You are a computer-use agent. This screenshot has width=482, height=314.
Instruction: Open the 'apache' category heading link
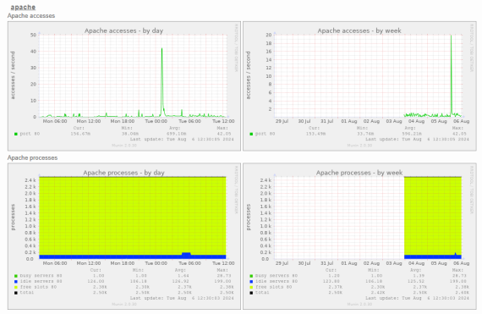(x=23, y=7)
